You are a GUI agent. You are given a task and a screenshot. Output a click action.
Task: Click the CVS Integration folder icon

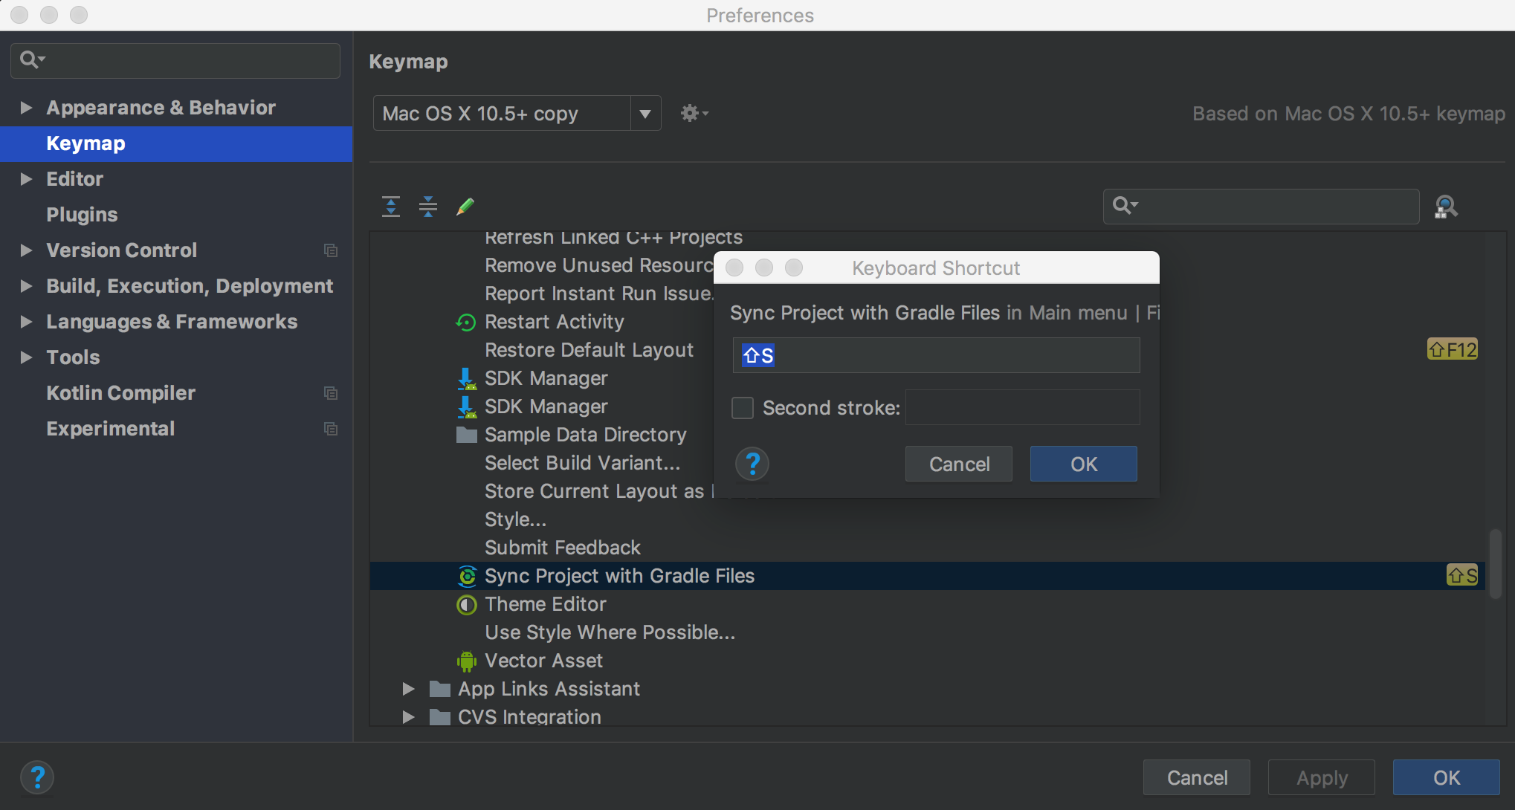coord(440,718)
